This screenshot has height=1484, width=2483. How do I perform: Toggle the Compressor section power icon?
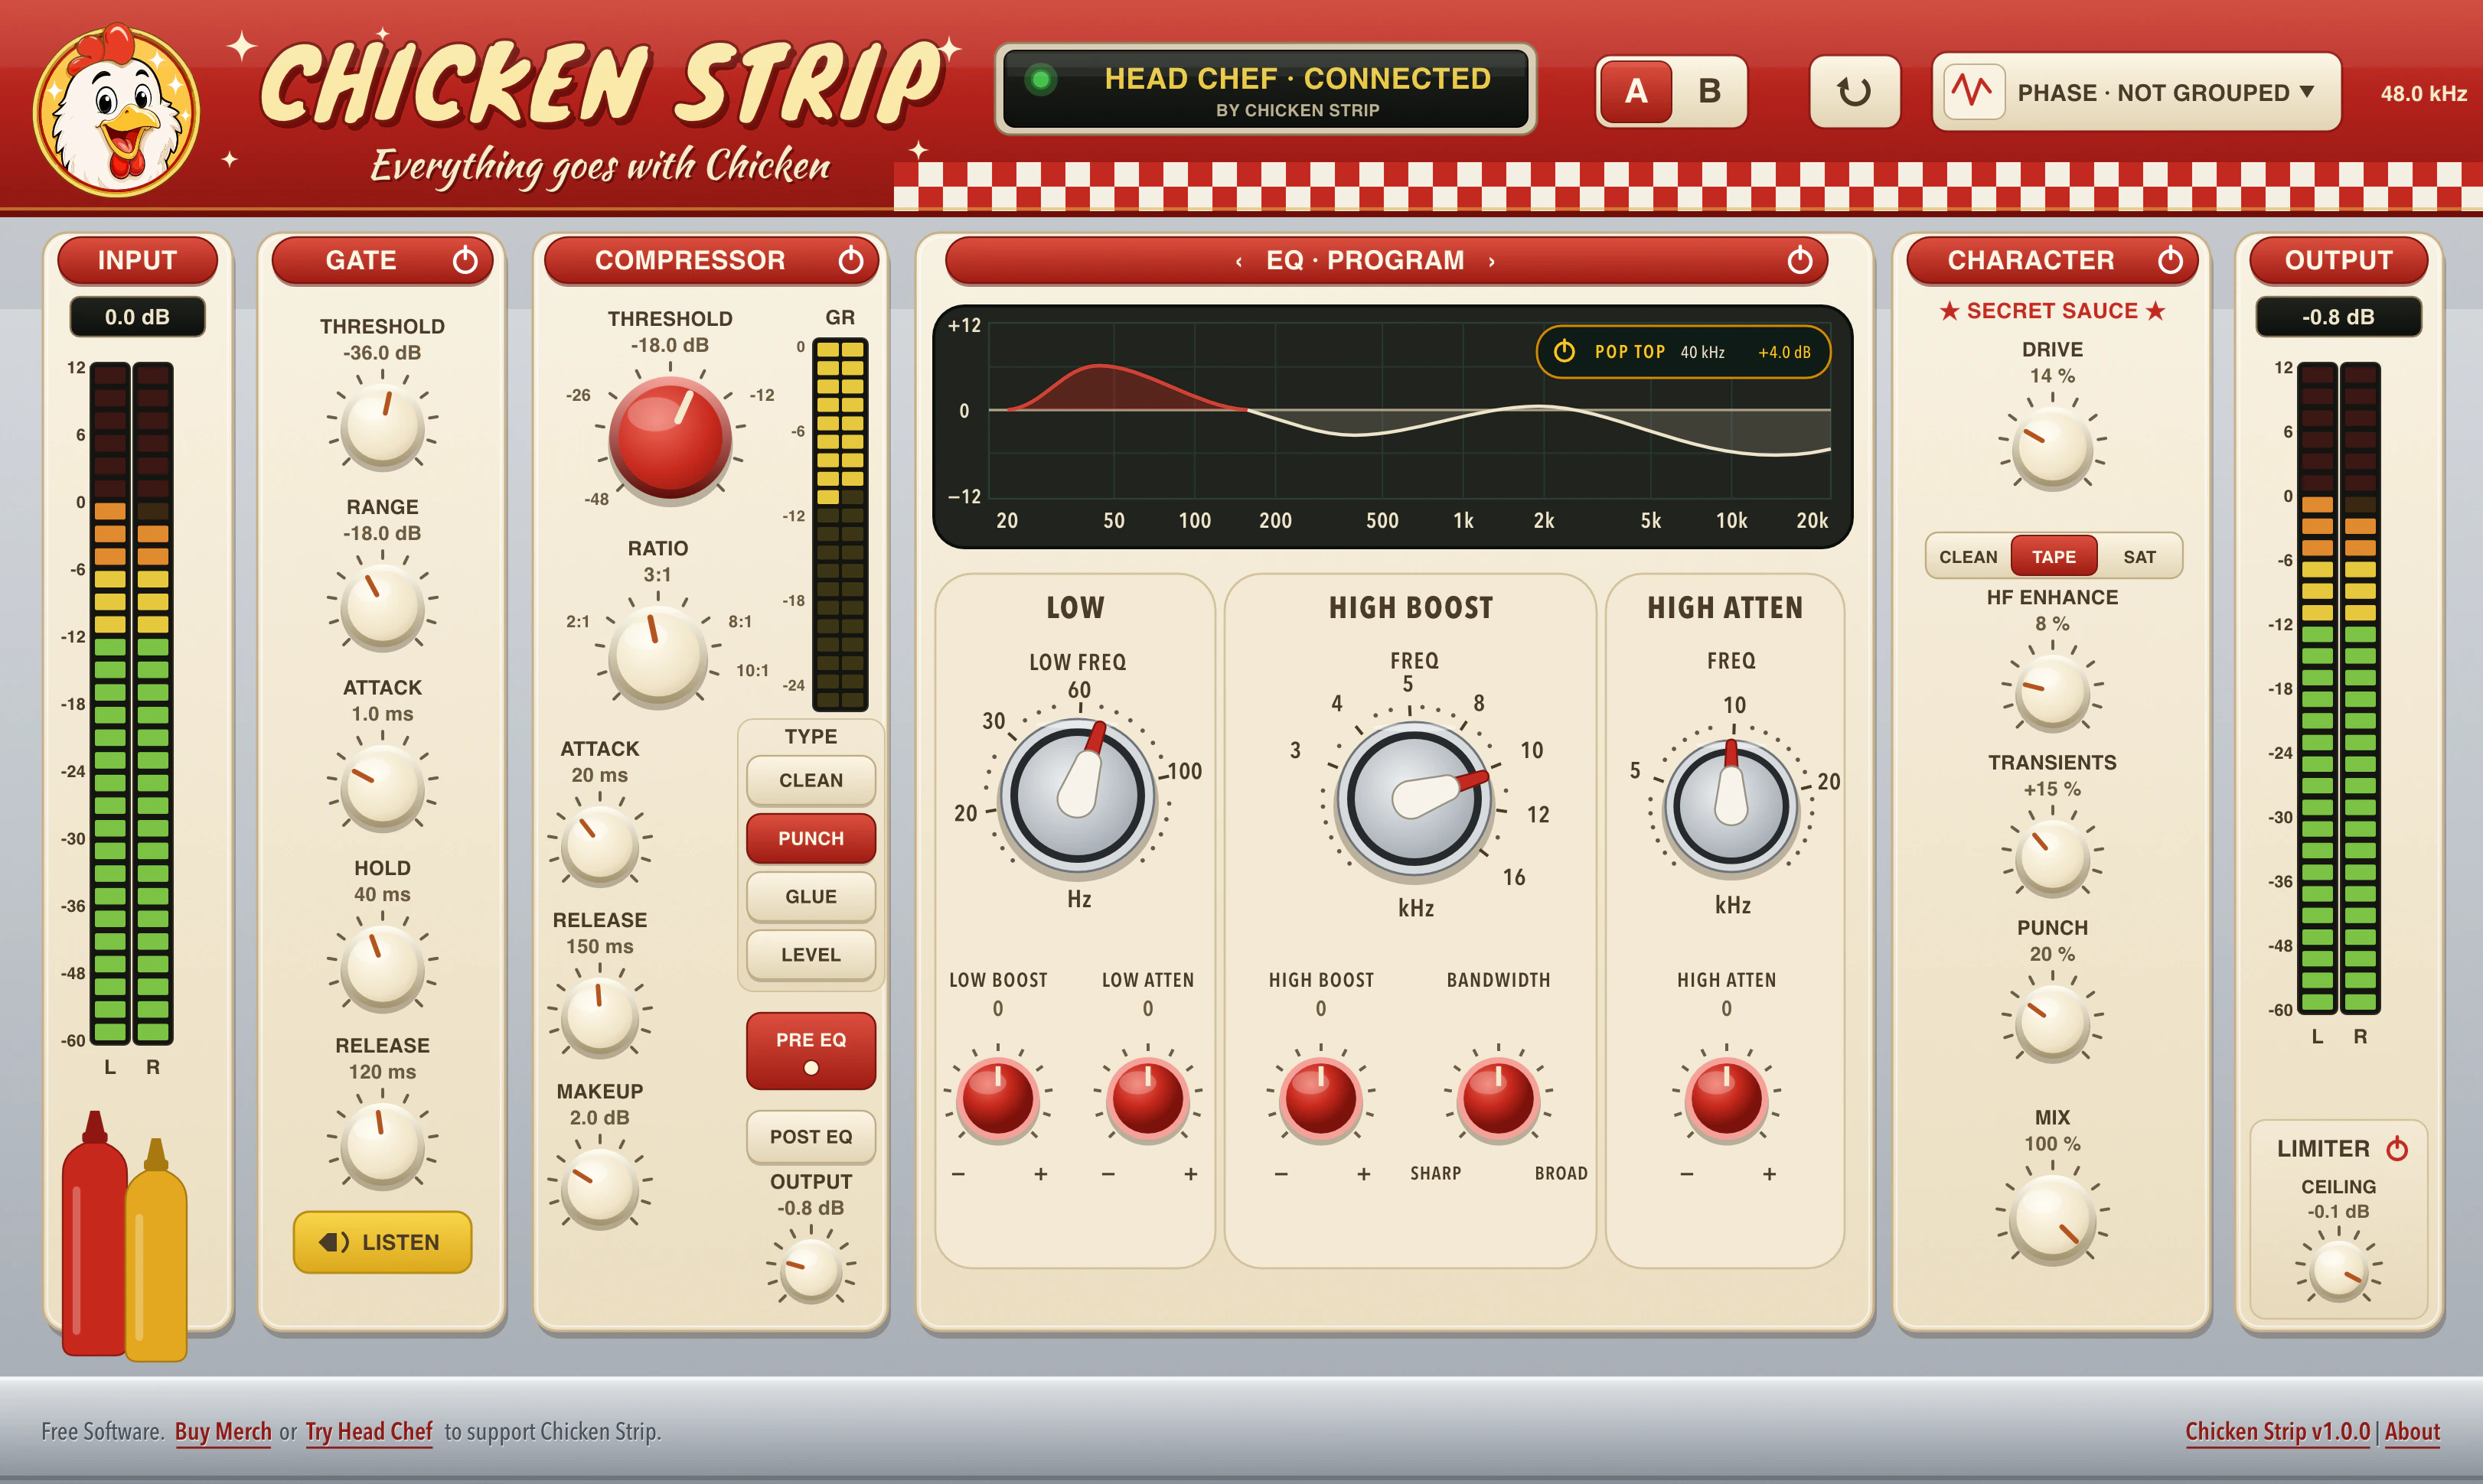[x=850, y=260]
